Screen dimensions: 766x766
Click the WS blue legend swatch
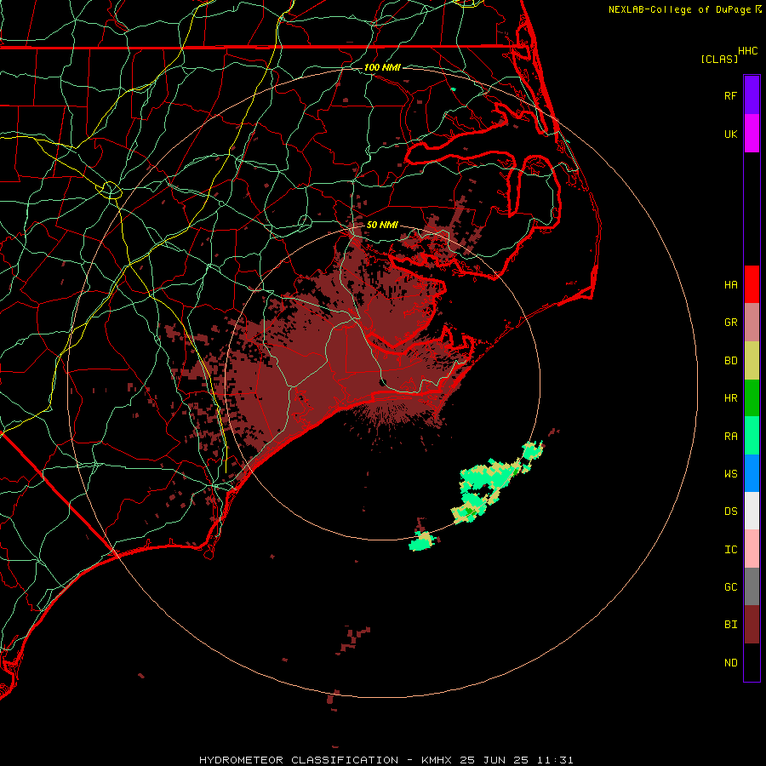[x=752, y=473]
